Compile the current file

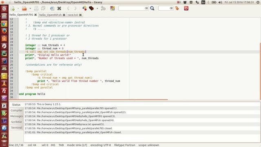click(84, 8)
